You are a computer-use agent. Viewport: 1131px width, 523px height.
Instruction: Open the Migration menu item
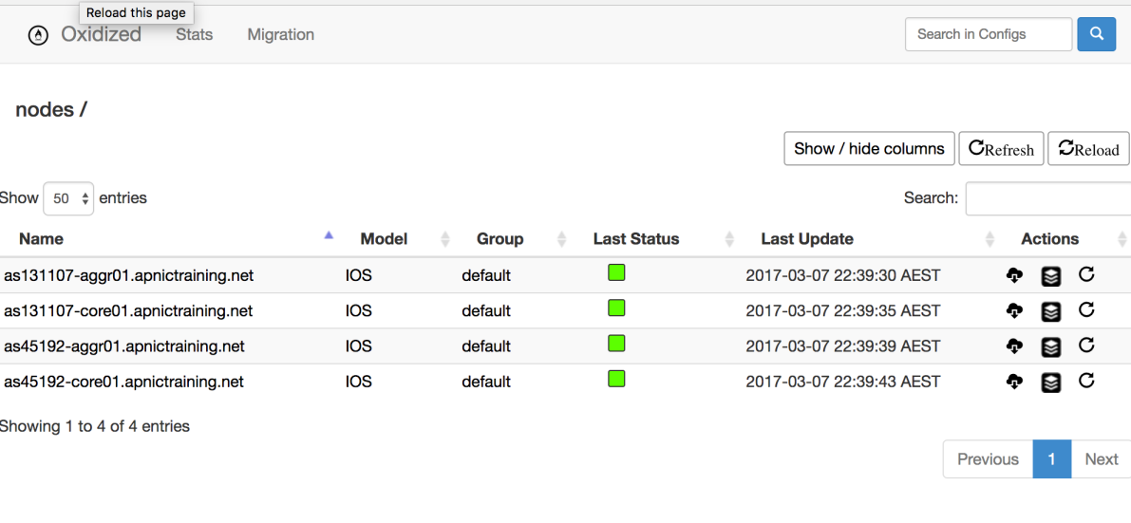(280, 34)
